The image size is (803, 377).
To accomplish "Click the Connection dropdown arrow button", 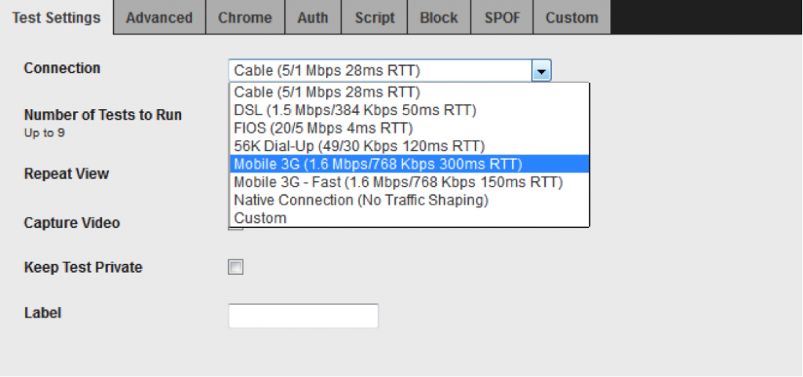I will 541,71.
